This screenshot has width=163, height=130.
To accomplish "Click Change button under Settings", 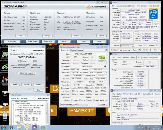I will click(x=48, y=36).
